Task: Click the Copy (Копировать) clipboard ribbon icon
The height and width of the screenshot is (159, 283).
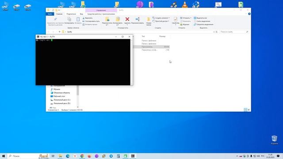Action: tap(69, 19)
